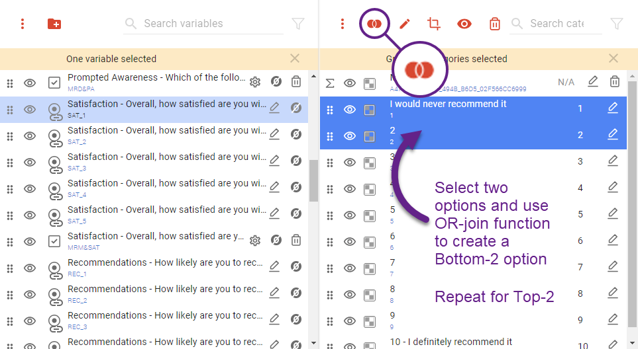Screen dimensions: 638x349
Task: Click the red trash delete icon in toolbar
Action: click(x=494, y=24)
